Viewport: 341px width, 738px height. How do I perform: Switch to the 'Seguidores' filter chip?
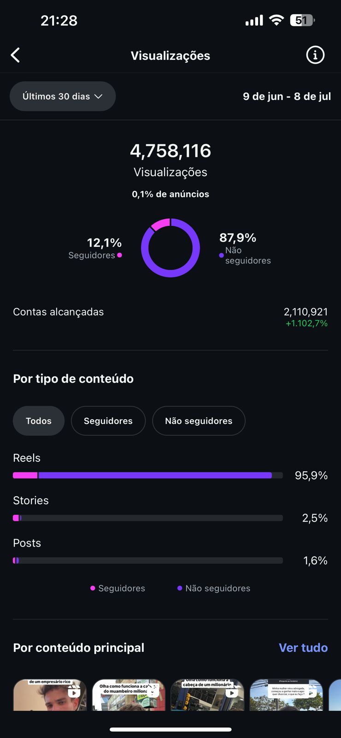point(108,421)
